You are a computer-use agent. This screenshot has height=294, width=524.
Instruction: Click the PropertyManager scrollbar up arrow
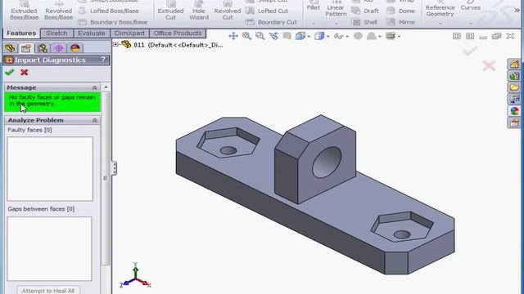click(x=106, y=87)
